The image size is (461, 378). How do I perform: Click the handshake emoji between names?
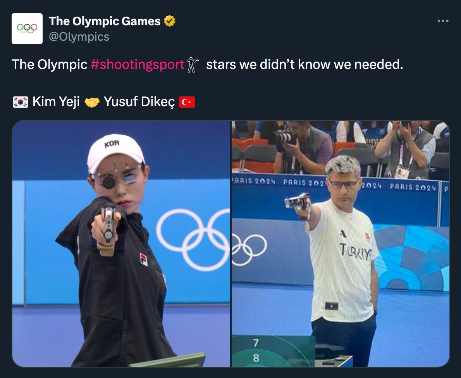[x=92, y=102]
